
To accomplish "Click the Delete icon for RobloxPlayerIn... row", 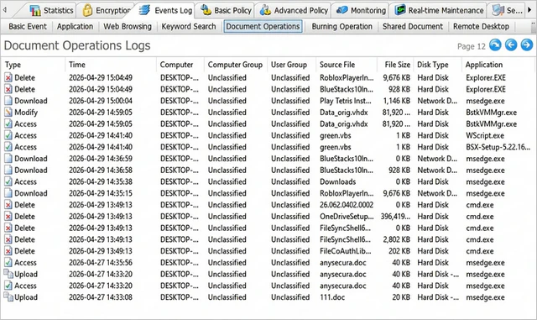I will tap(8, 78).
